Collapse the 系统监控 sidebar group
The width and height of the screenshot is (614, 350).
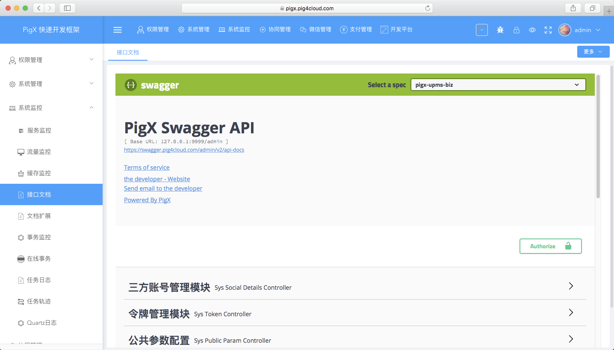pyautogui.click(x=51, y=108)
